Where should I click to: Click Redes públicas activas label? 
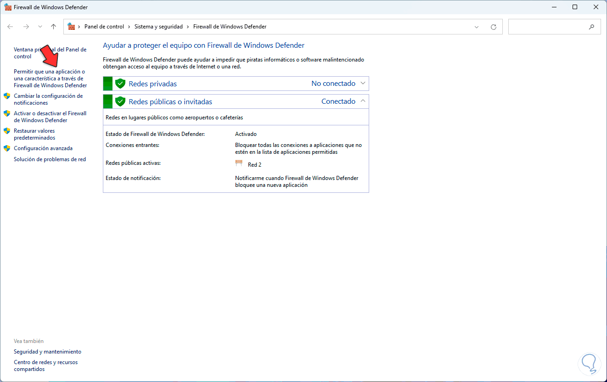coord(133,163)
